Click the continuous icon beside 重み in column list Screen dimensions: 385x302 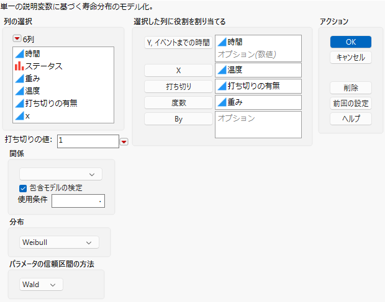click(19, 78)
